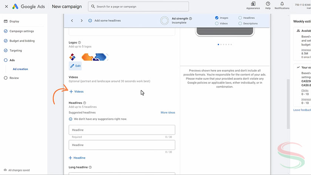
Task: Add a video with the Videos link
Action: click(x=76, y=92)
